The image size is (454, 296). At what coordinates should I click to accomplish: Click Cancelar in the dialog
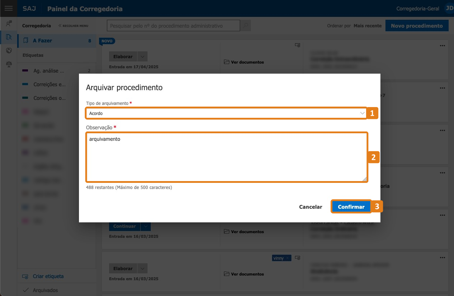click(x=311, y=207)
